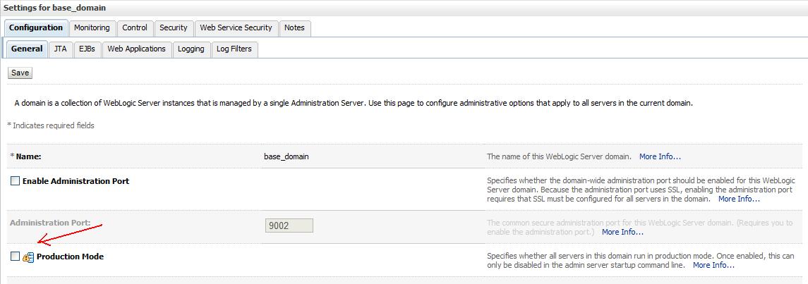The height and width of the screenshot is (284, 808).
Task: Click the Save button
Action: pyautogui.click(x=20, y=73)
